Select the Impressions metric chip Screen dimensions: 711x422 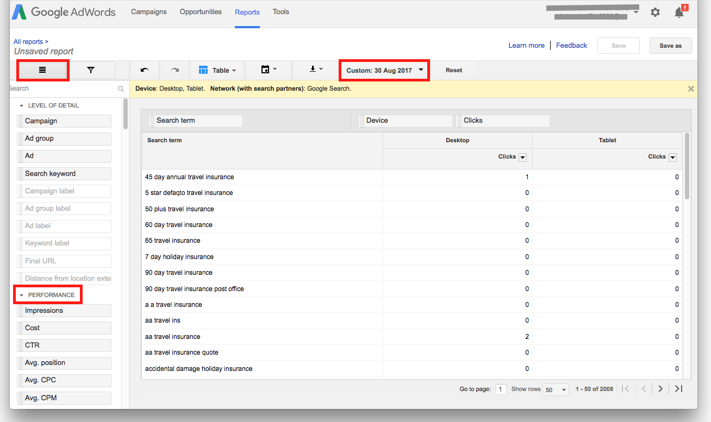click(65, 311)
